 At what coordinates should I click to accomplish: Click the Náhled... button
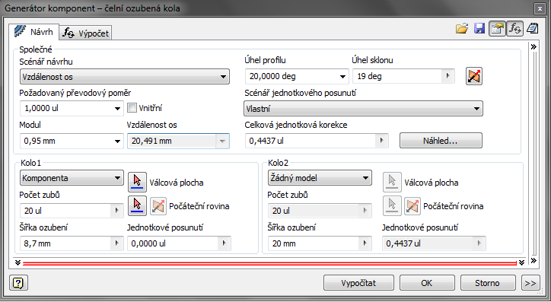(441, 141)
